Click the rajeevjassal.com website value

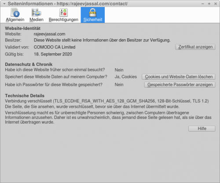[49, 34]
